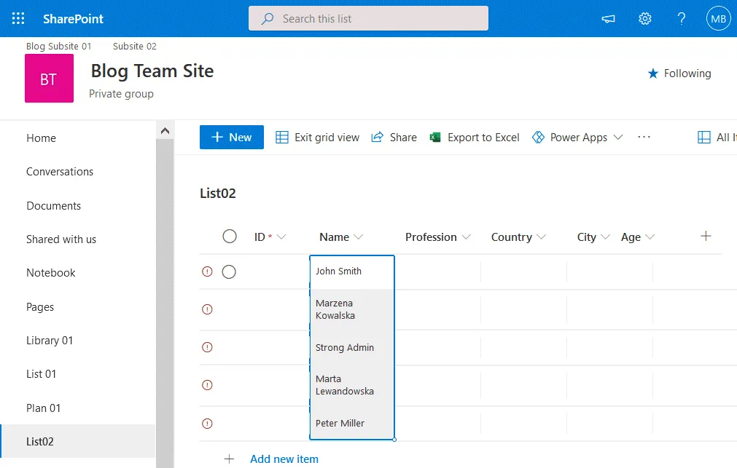Screen dimensions: 737x468
Task: Click the BT site logo tile
Action: point(49,79)
